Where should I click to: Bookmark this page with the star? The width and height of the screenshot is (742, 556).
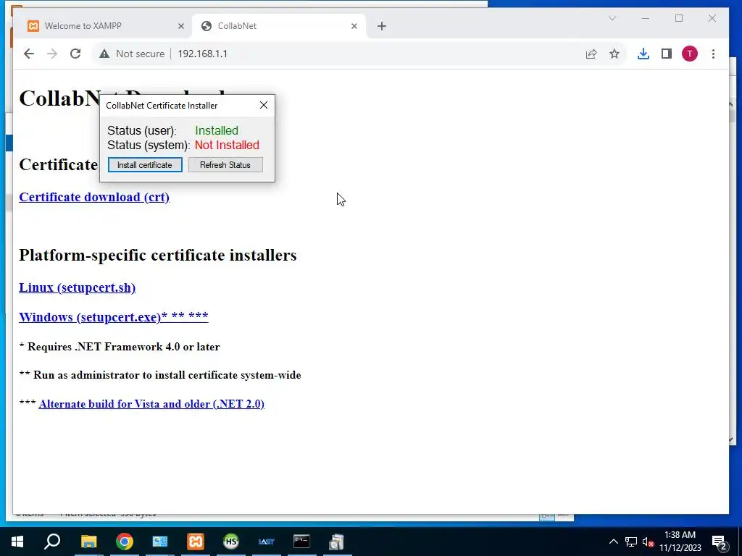click(x=614, y=54)
